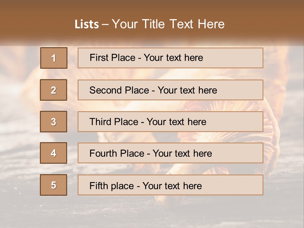Viewport: 304px width, 228px height.
Task: Click the number 3 brown box
Action: point(54,122)
